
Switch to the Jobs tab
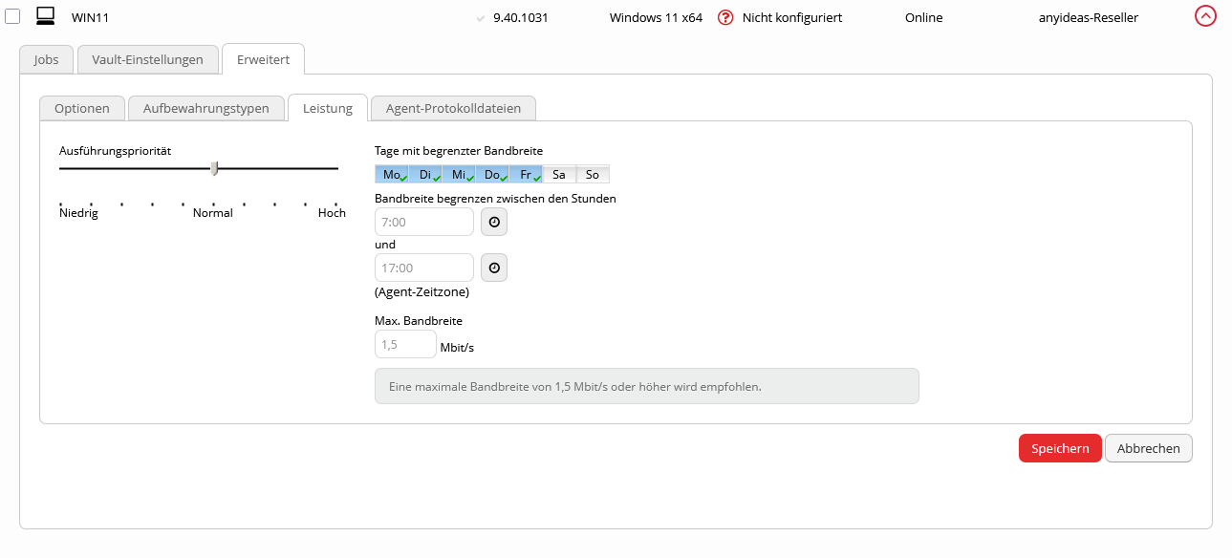(x=46, y=59)
